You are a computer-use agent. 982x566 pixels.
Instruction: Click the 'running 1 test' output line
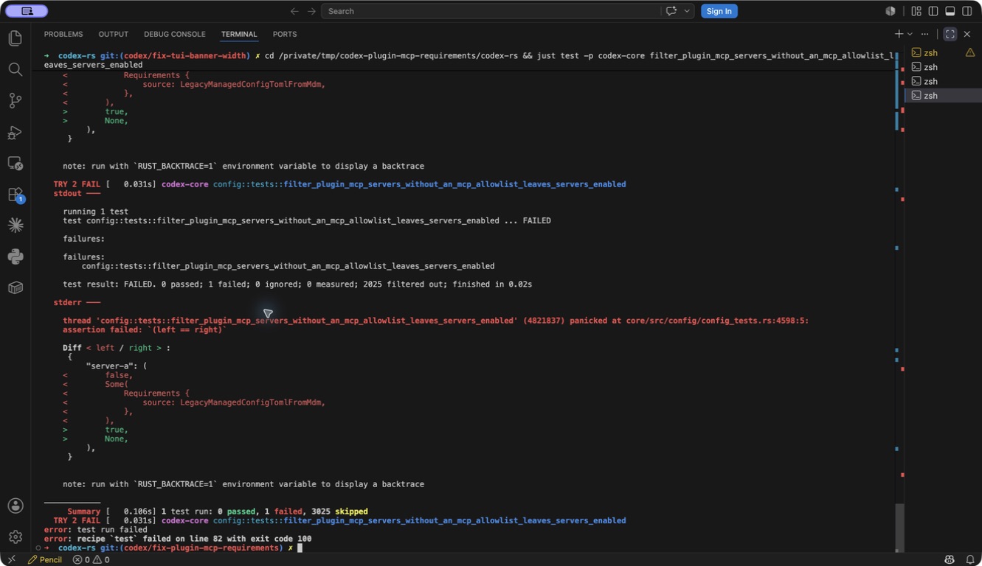click(x=95, y=212)
